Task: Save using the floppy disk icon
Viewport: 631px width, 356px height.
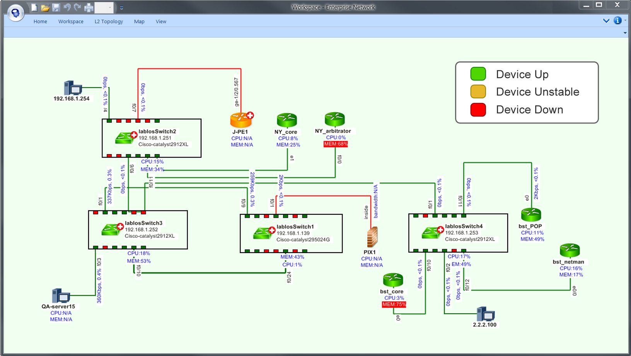Action: [56, 7]
